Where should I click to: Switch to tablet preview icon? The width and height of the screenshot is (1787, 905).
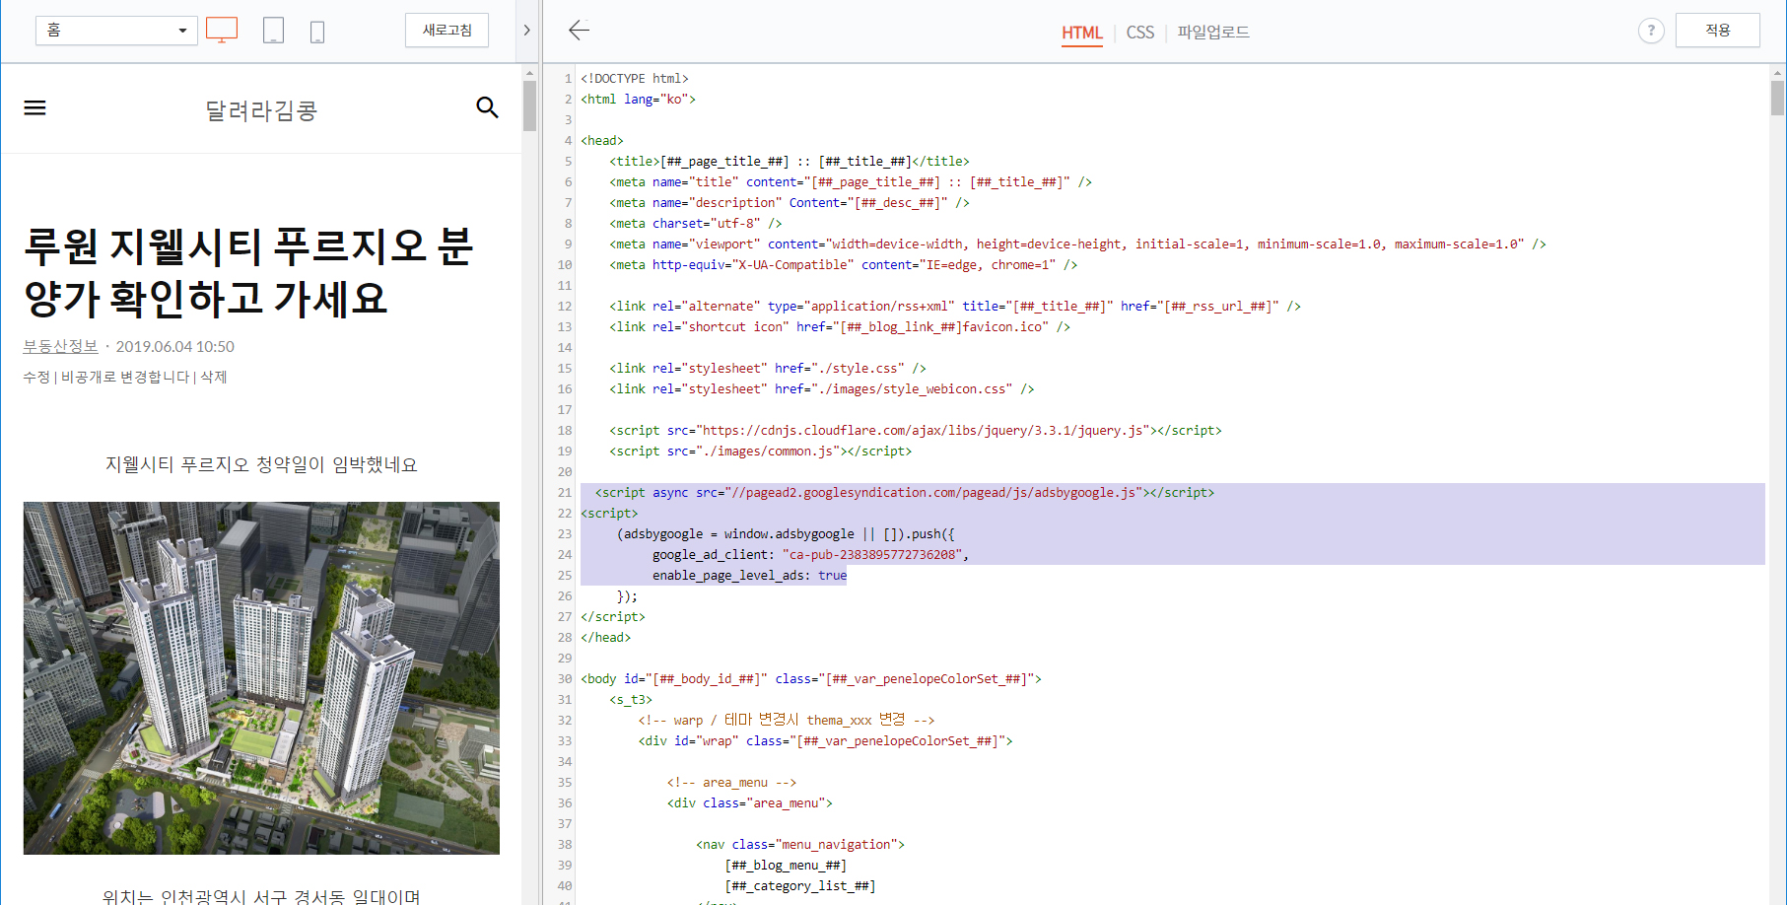[x=274, y=31]
